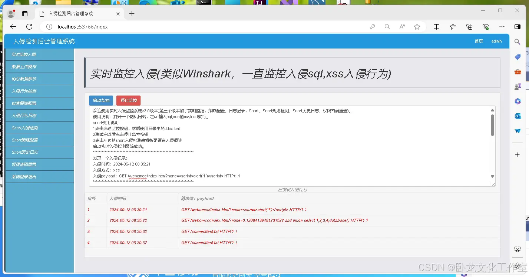This screenshot has height=277, width=529.
Task: Reload the page with the refresh icon
Action: pyautogui.click(x=29, y=27)
